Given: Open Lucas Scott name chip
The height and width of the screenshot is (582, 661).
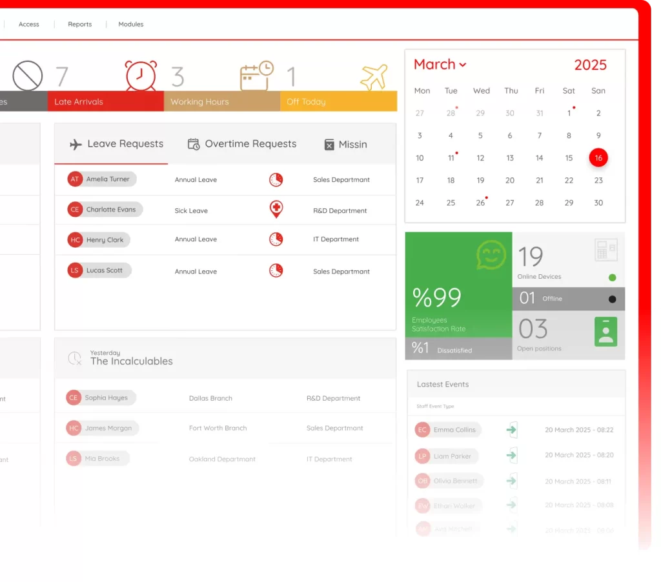Looking at the screenshot, I should 99,270.
